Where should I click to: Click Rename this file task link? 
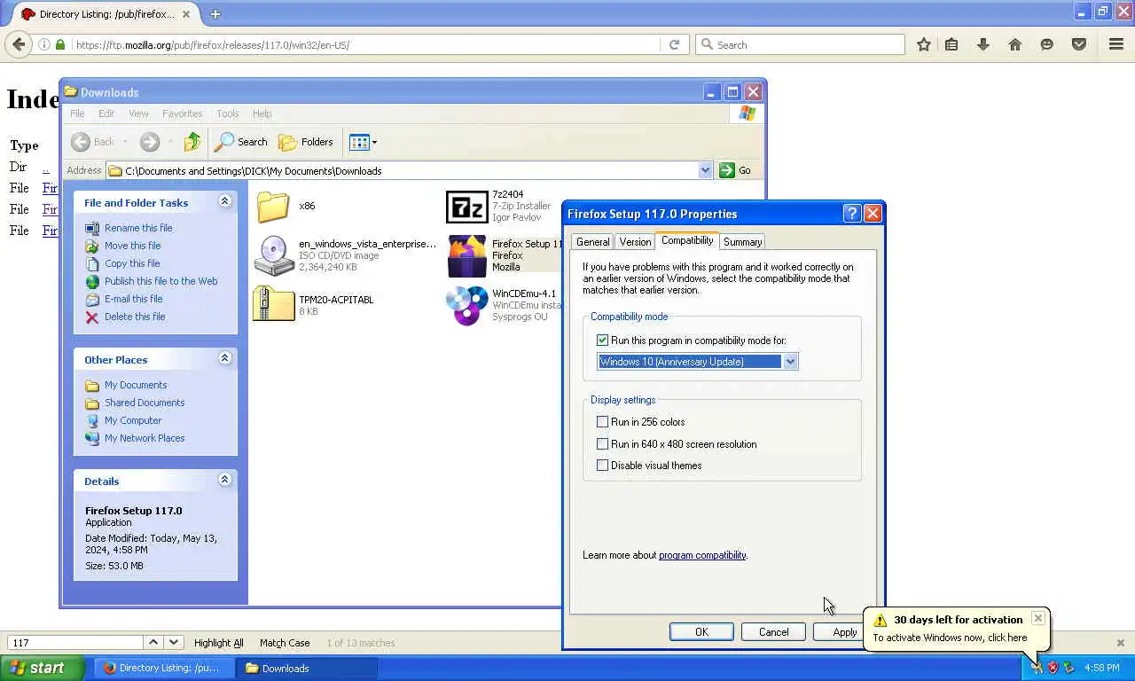pos(138,228)
